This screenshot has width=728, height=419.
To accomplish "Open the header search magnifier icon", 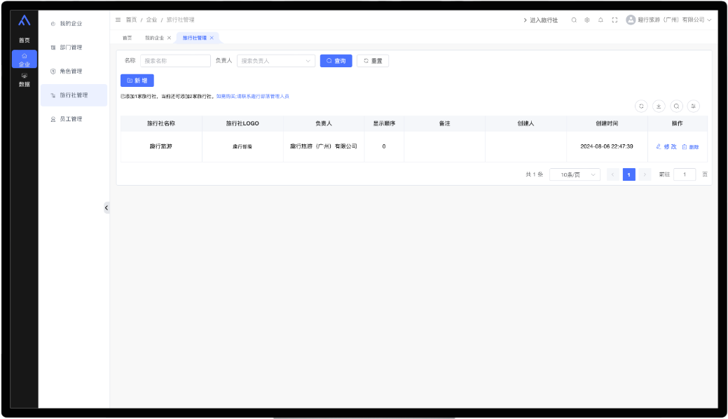I will click(574, 20).
